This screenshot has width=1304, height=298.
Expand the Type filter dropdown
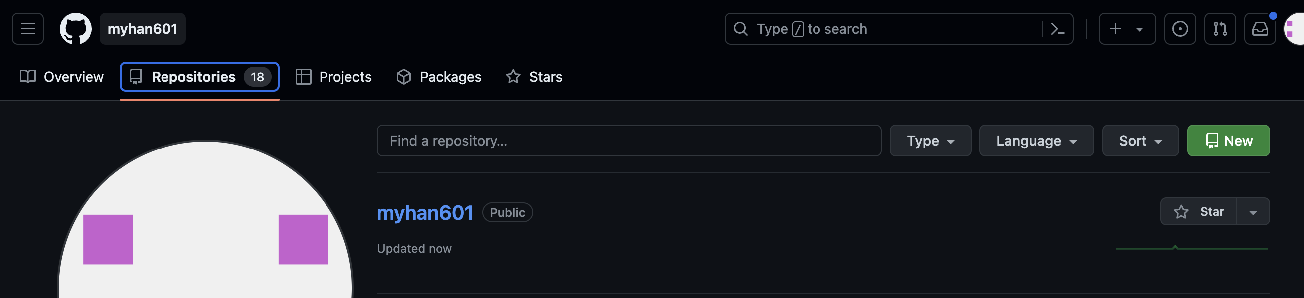coord(930,141)
